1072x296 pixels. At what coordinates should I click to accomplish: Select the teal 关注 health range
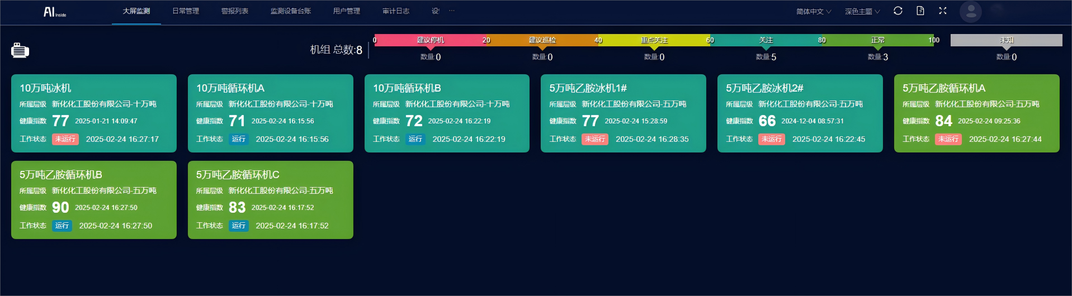[x=766, y=40]
